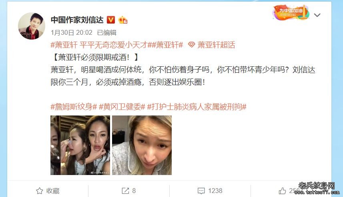The width and height of the screenshot is (343, 197).
Task: Click the repost share icon
Action: (x=125, y=191)
